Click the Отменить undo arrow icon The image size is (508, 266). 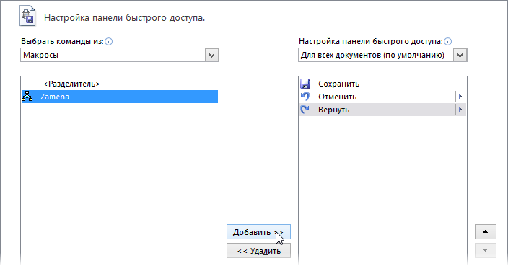(x=305, y=97)
